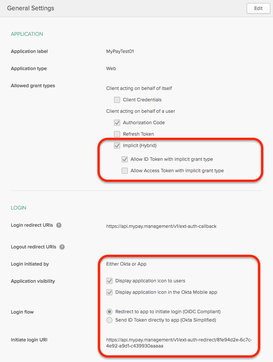
Task: Click the APPLICATION section heading
Action: tap(27, 34)
